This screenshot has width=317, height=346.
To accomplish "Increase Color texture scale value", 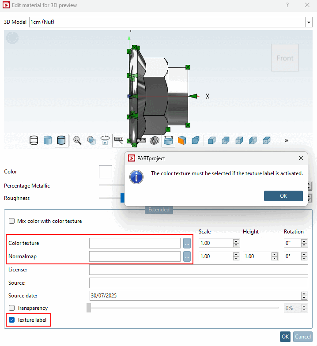I will 236,241.
